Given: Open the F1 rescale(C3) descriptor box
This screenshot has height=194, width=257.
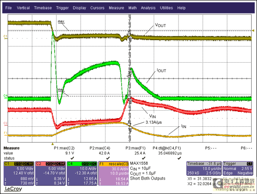Looking at the screenshot, I should (x=114, y=174).
